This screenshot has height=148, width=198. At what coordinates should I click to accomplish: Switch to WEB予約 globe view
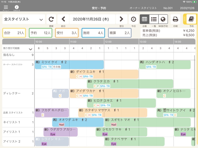[x=163, y=19]
